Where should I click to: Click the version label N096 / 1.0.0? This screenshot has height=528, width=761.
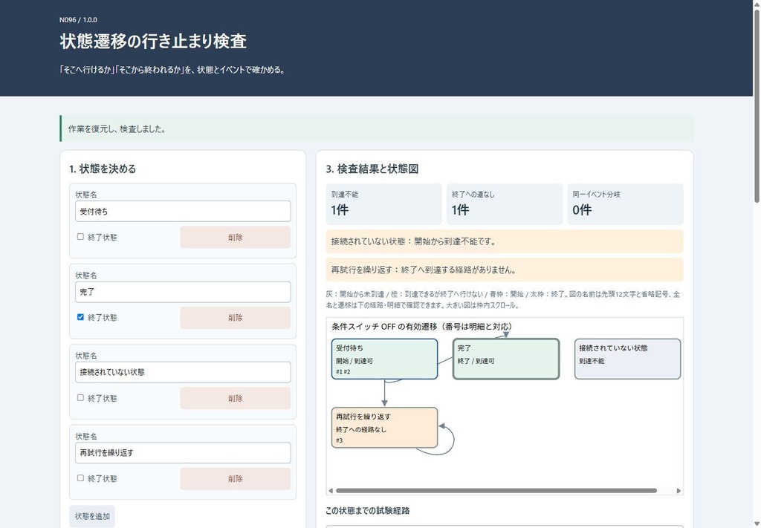click(x=78, y=20)
